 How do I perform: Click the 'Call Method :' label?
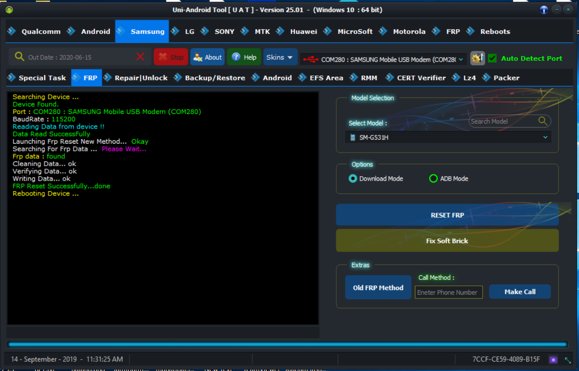coord(436,277)
